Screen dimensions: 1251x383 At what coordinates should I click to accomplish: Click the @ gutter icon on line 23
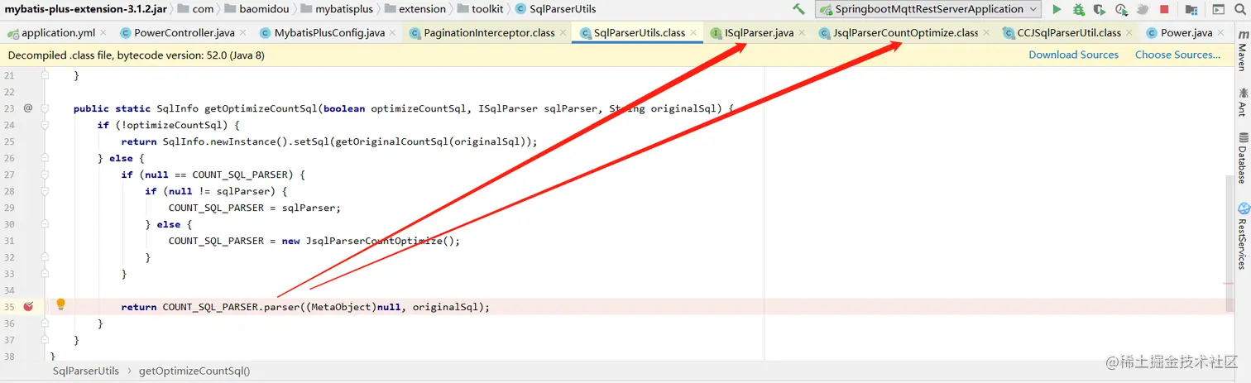point(28,108)
